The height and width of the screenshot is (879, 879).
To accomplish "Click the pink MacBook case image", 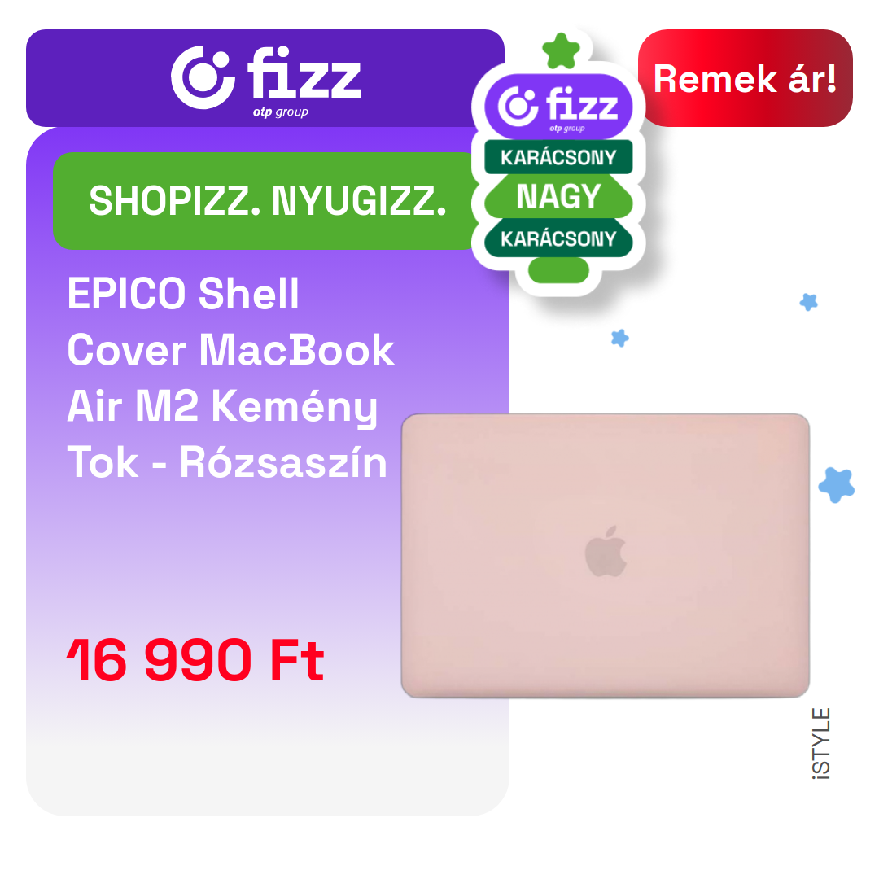I will pos(606,556).
